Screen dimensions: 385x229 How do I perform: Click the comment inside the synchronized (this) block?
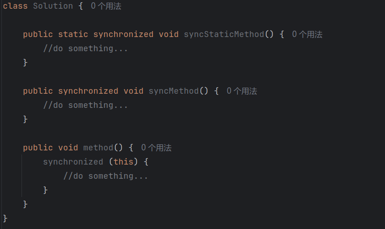click(106, 176)
